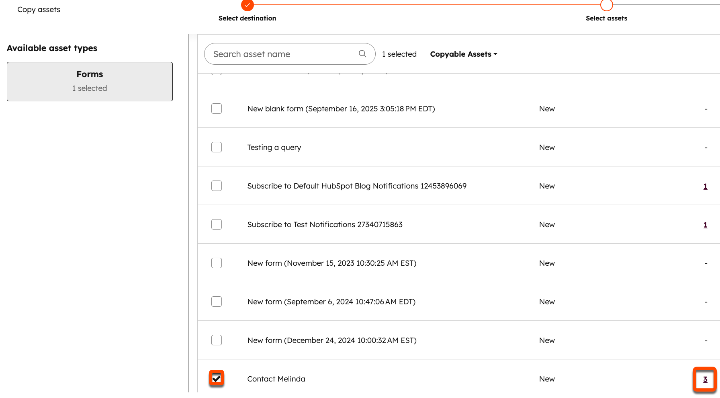Viewport: 720px width, 398px height.
Task: Click the Select destination step label
Action: [x=247, y=18]
